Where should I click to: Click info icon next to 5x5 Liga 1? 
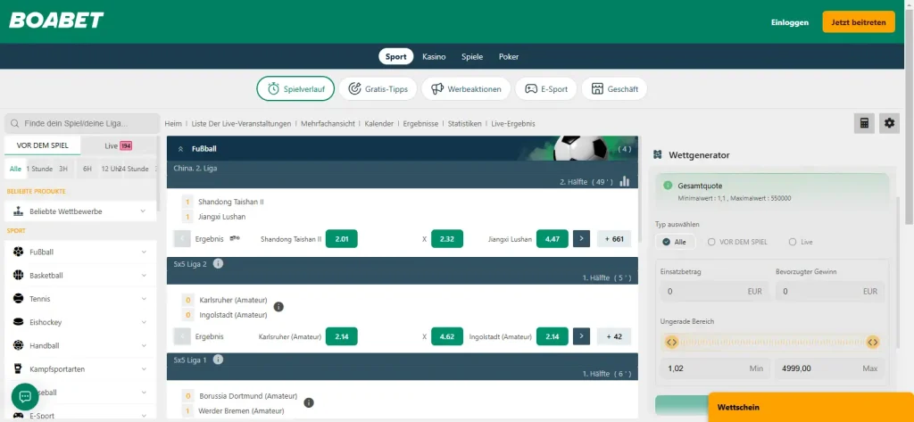[218, 360]
